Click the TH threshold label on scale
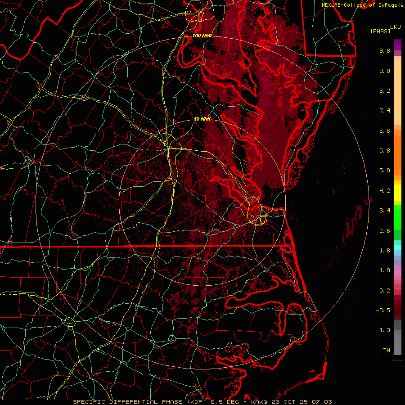The height and width of the screenshot is (405, 405). tap(387, 351)
